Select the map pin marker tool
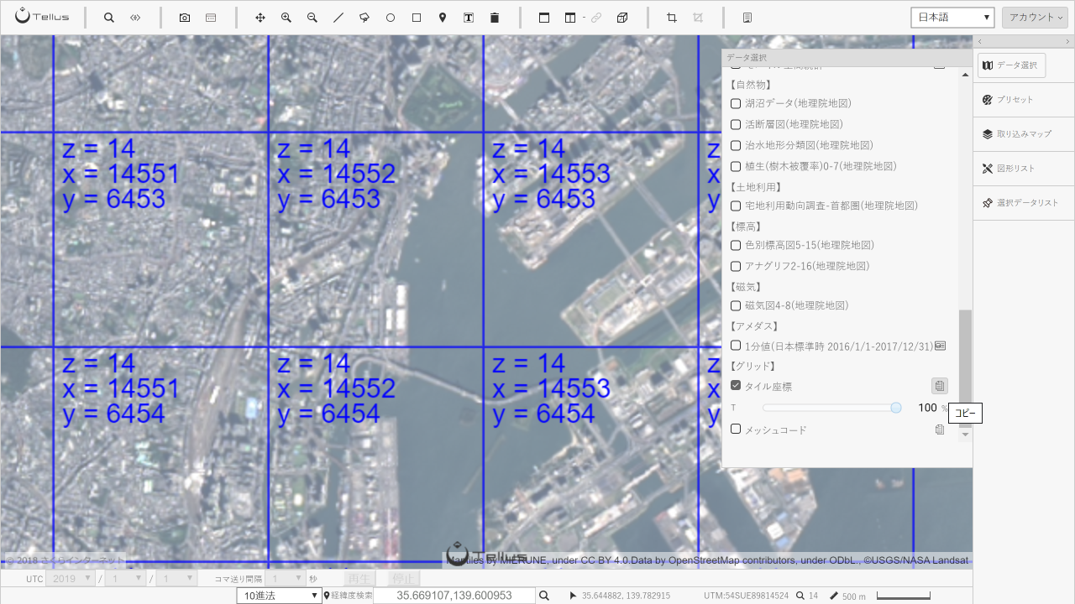 point(443,18)
